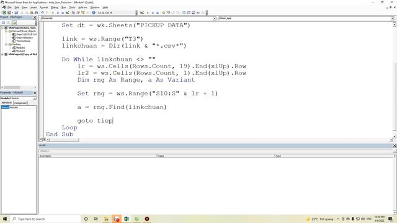Select Module1 in project tree

click(20, 48)
